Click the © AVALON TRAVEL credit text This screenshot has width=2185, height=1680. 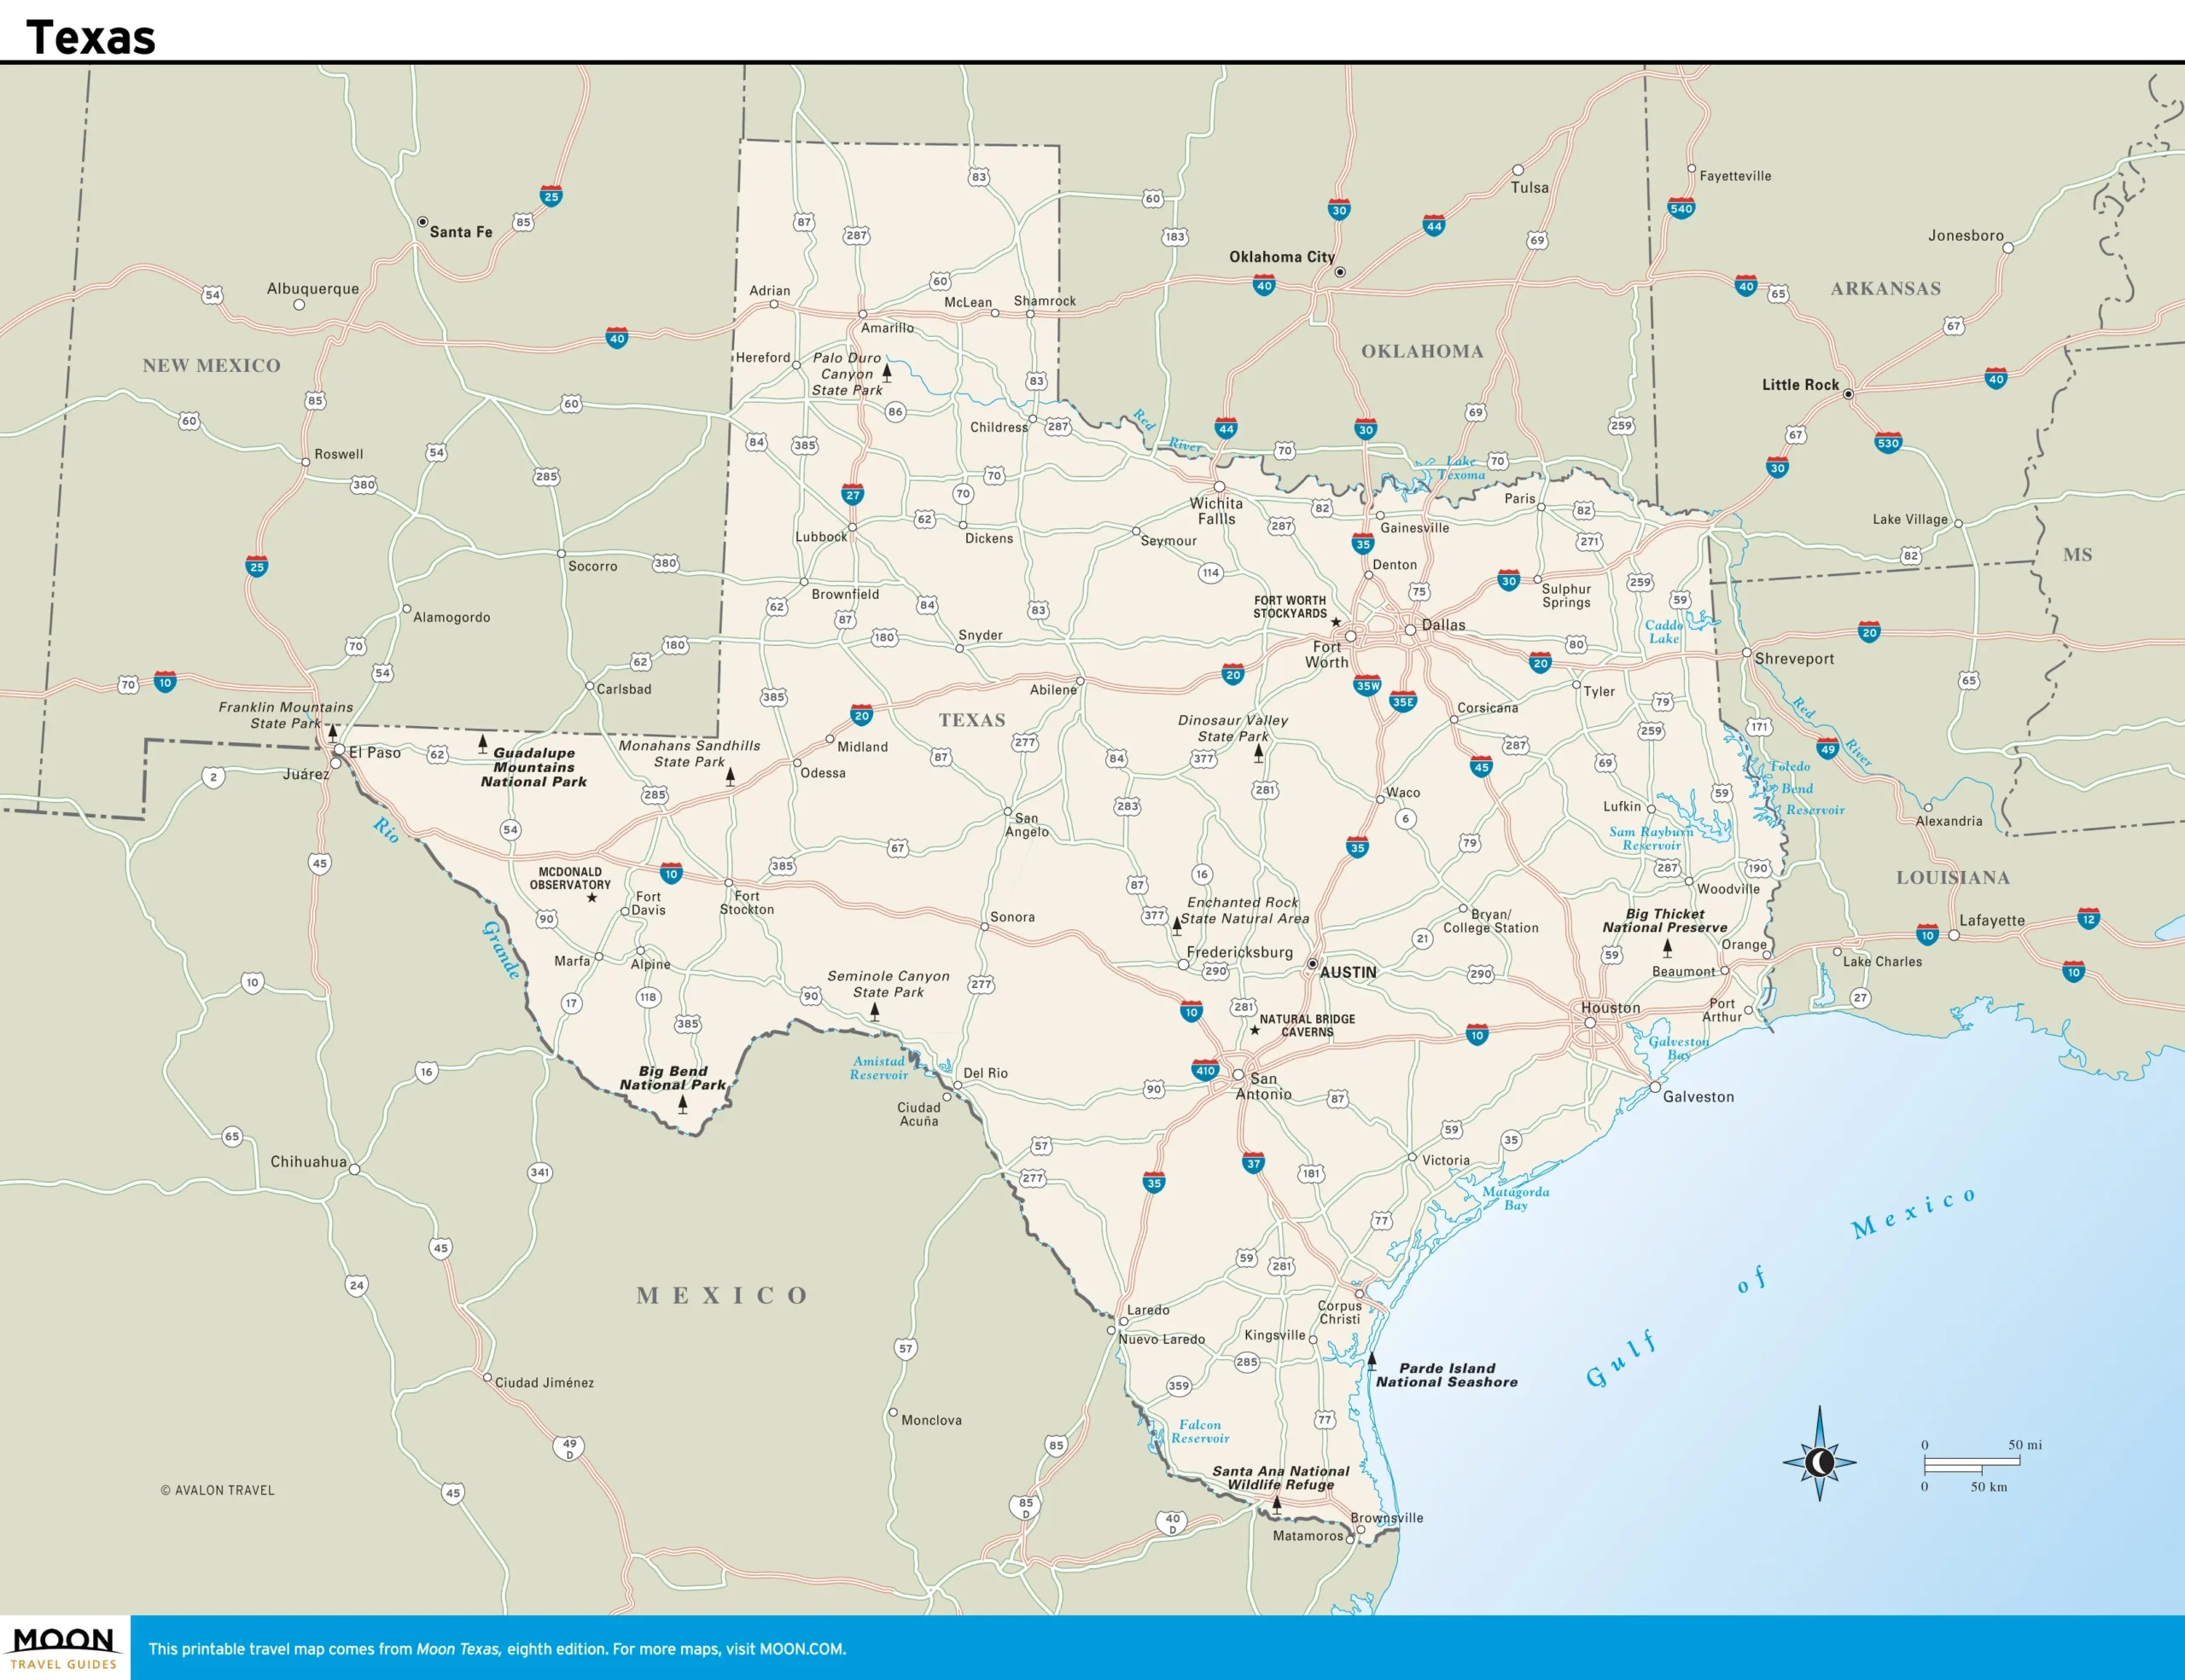coord(217,1490)
